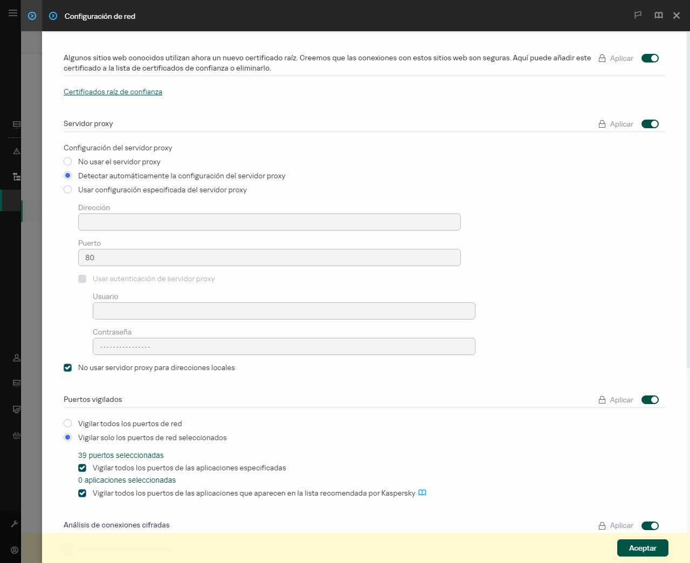Image resolution: width=690 pixels, height=563 pixels.
Task: Click the warning triangle icon in the sidebar
Action: [16, 151]
